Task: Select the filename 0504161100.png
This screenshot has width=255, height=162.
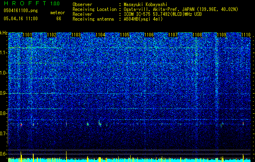Action: [21, 11]
